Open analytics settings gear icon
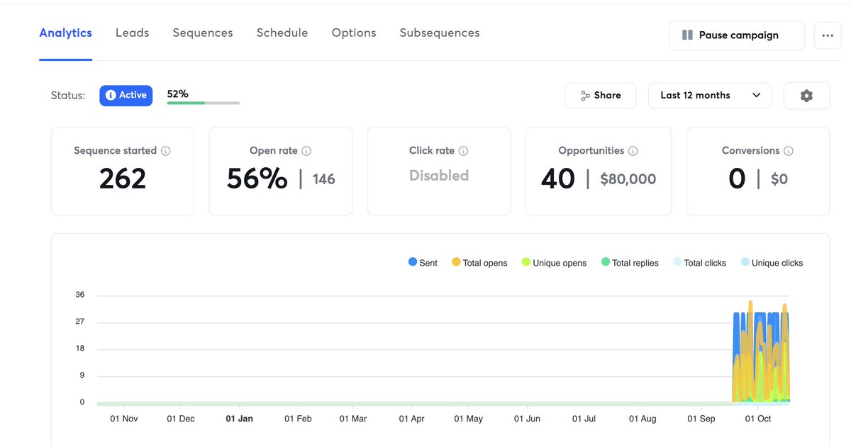851x447 pixels. coord(806,96)
